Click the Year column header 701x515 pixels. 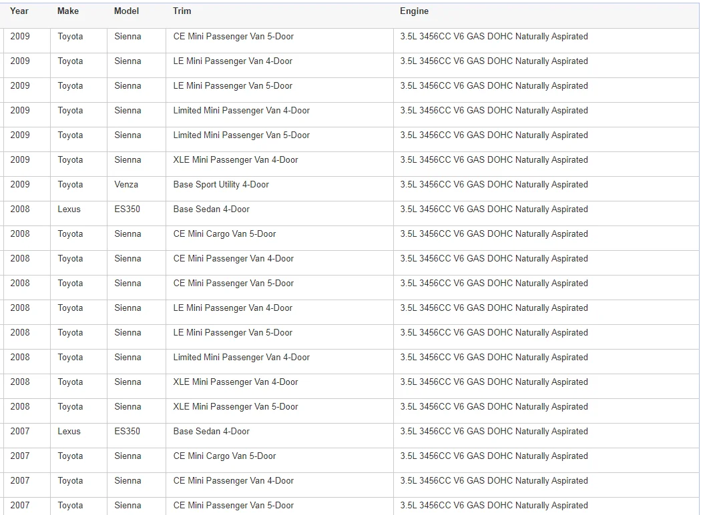point(19,11)
